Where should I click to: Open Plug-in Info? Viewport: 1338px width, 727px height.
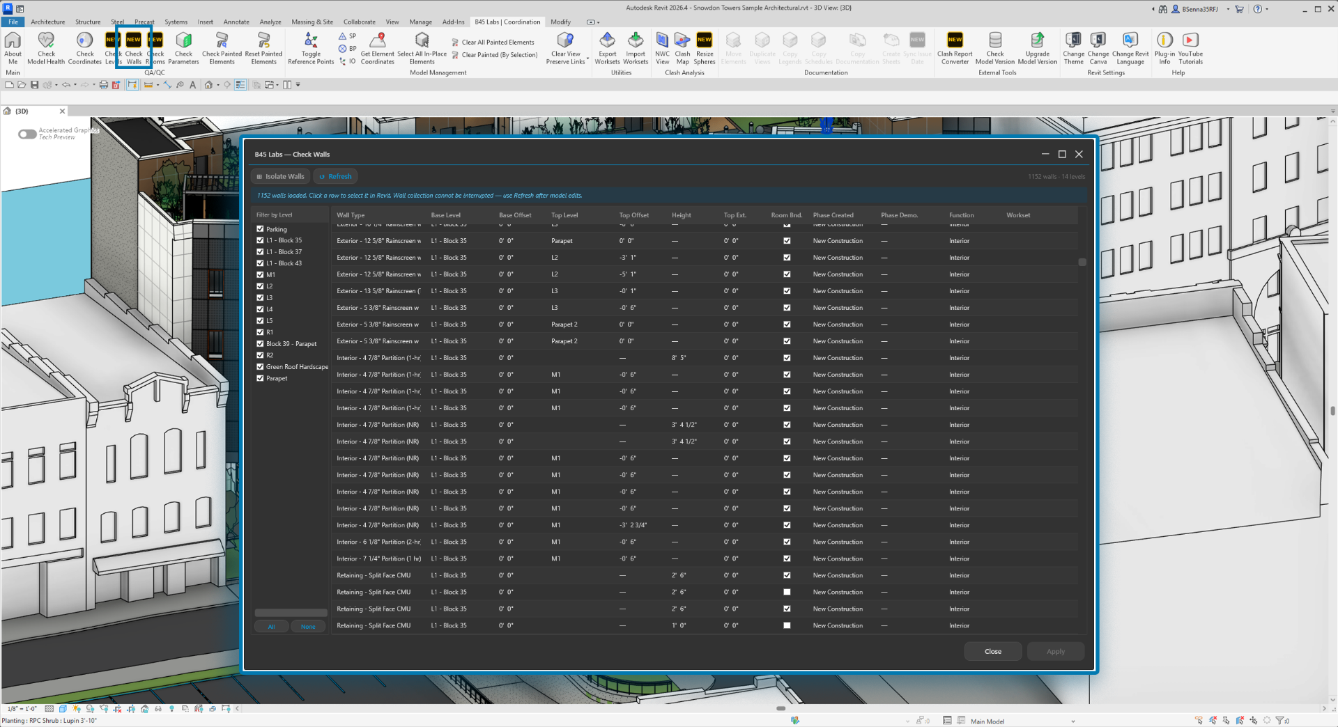[1164, 48]
